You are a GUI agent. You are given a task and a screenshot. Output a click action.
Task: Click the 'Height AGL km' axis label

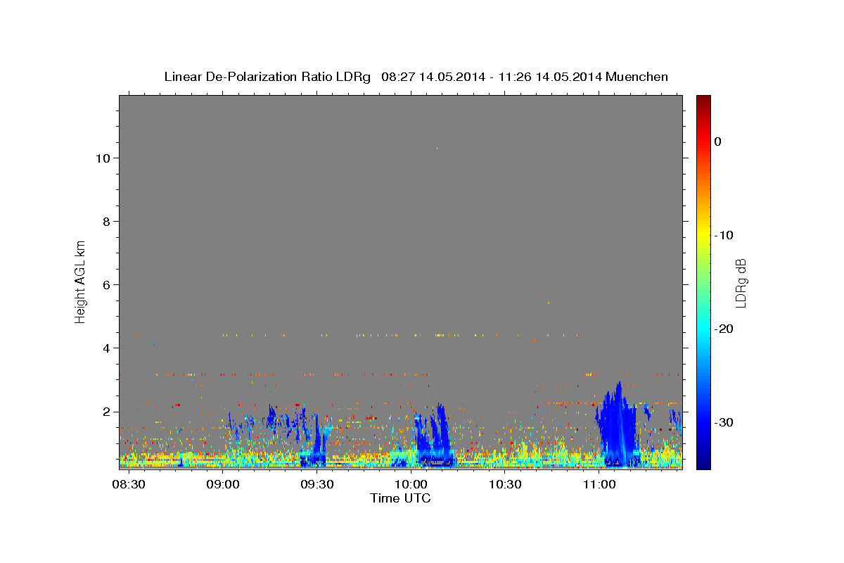pyautogui.click(x=80, y=281)
